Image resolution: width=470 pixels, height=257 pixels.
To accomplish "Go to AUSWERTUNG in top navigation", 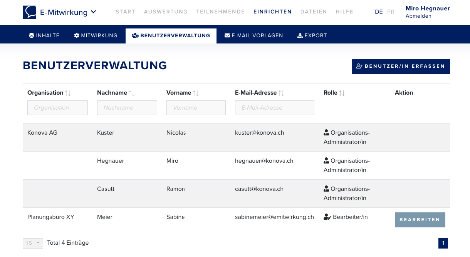I will coord(166,12).
